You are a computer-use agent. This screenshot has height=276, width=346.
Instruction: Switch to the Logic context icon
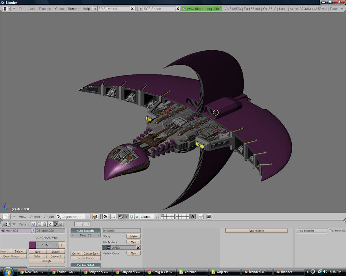(34, 224)
